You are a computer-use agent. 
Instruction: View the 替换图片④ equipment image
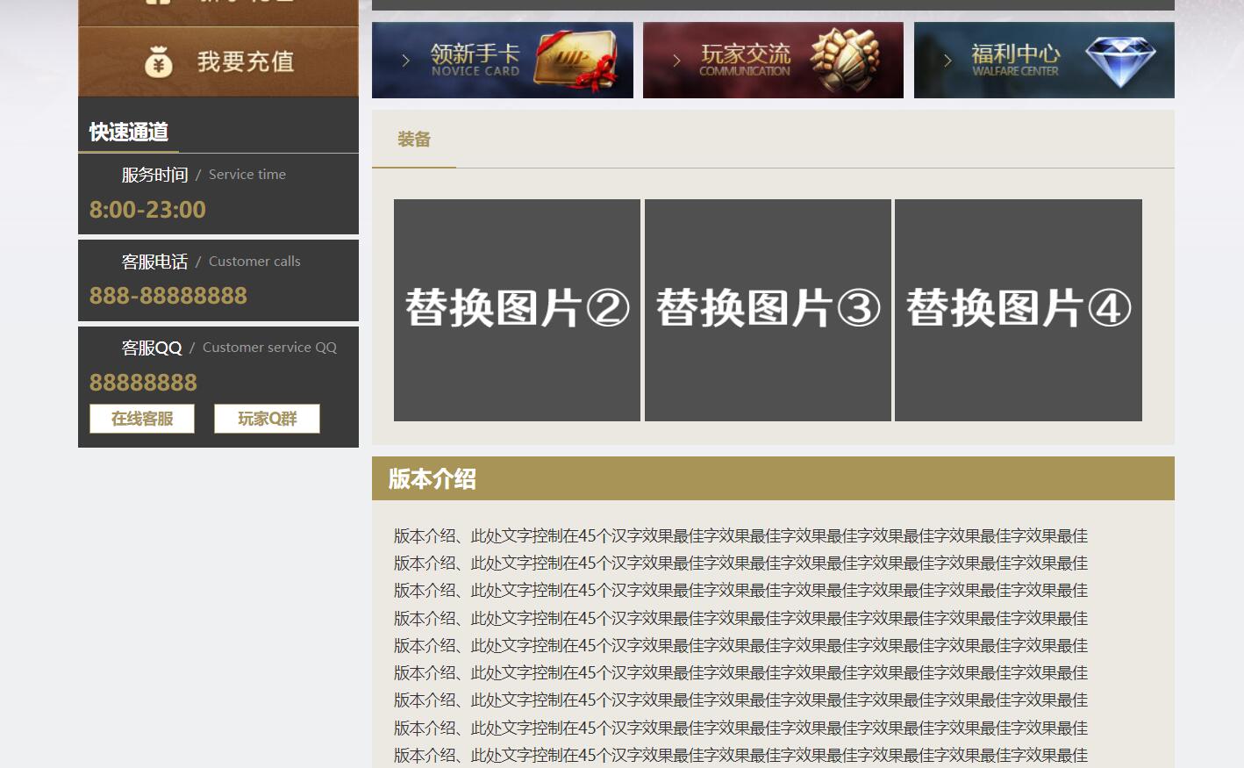point(1019,310)
